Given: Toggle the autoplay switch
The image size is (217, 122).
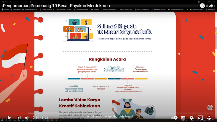Looking at the screenshot, I should pos(174,118).
